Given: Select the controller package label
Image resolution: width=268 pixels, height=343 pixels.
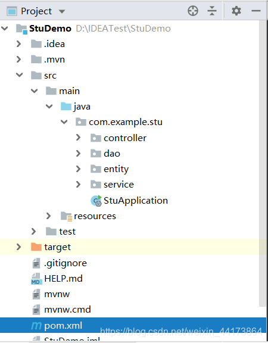Looking at the screenshot, I should [x=125, y=138].
